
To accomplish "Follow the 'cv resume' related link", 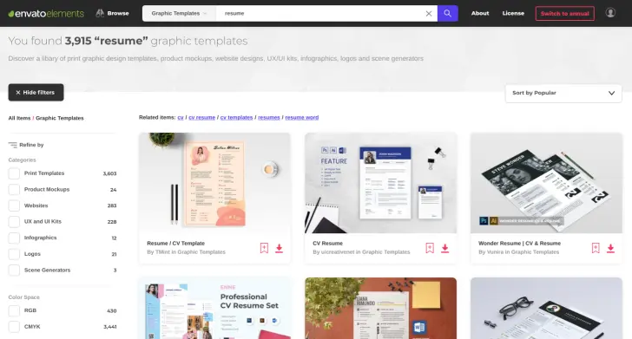I will (202, 118).
